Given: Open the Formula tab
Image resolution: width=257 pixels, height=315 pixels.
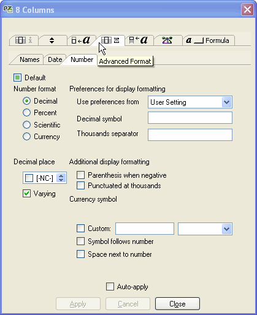Looking at the screenshot, I should coord(208,40).
